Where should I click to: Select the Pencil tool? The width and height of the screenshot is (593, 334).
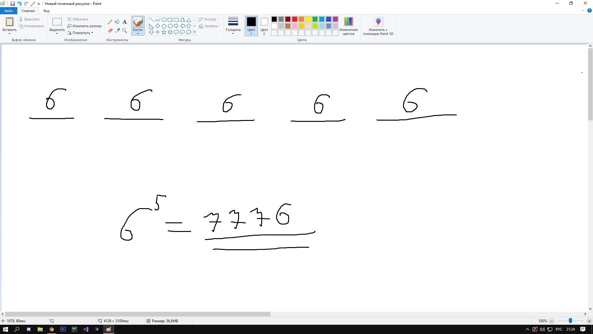(x=110, y=22)
